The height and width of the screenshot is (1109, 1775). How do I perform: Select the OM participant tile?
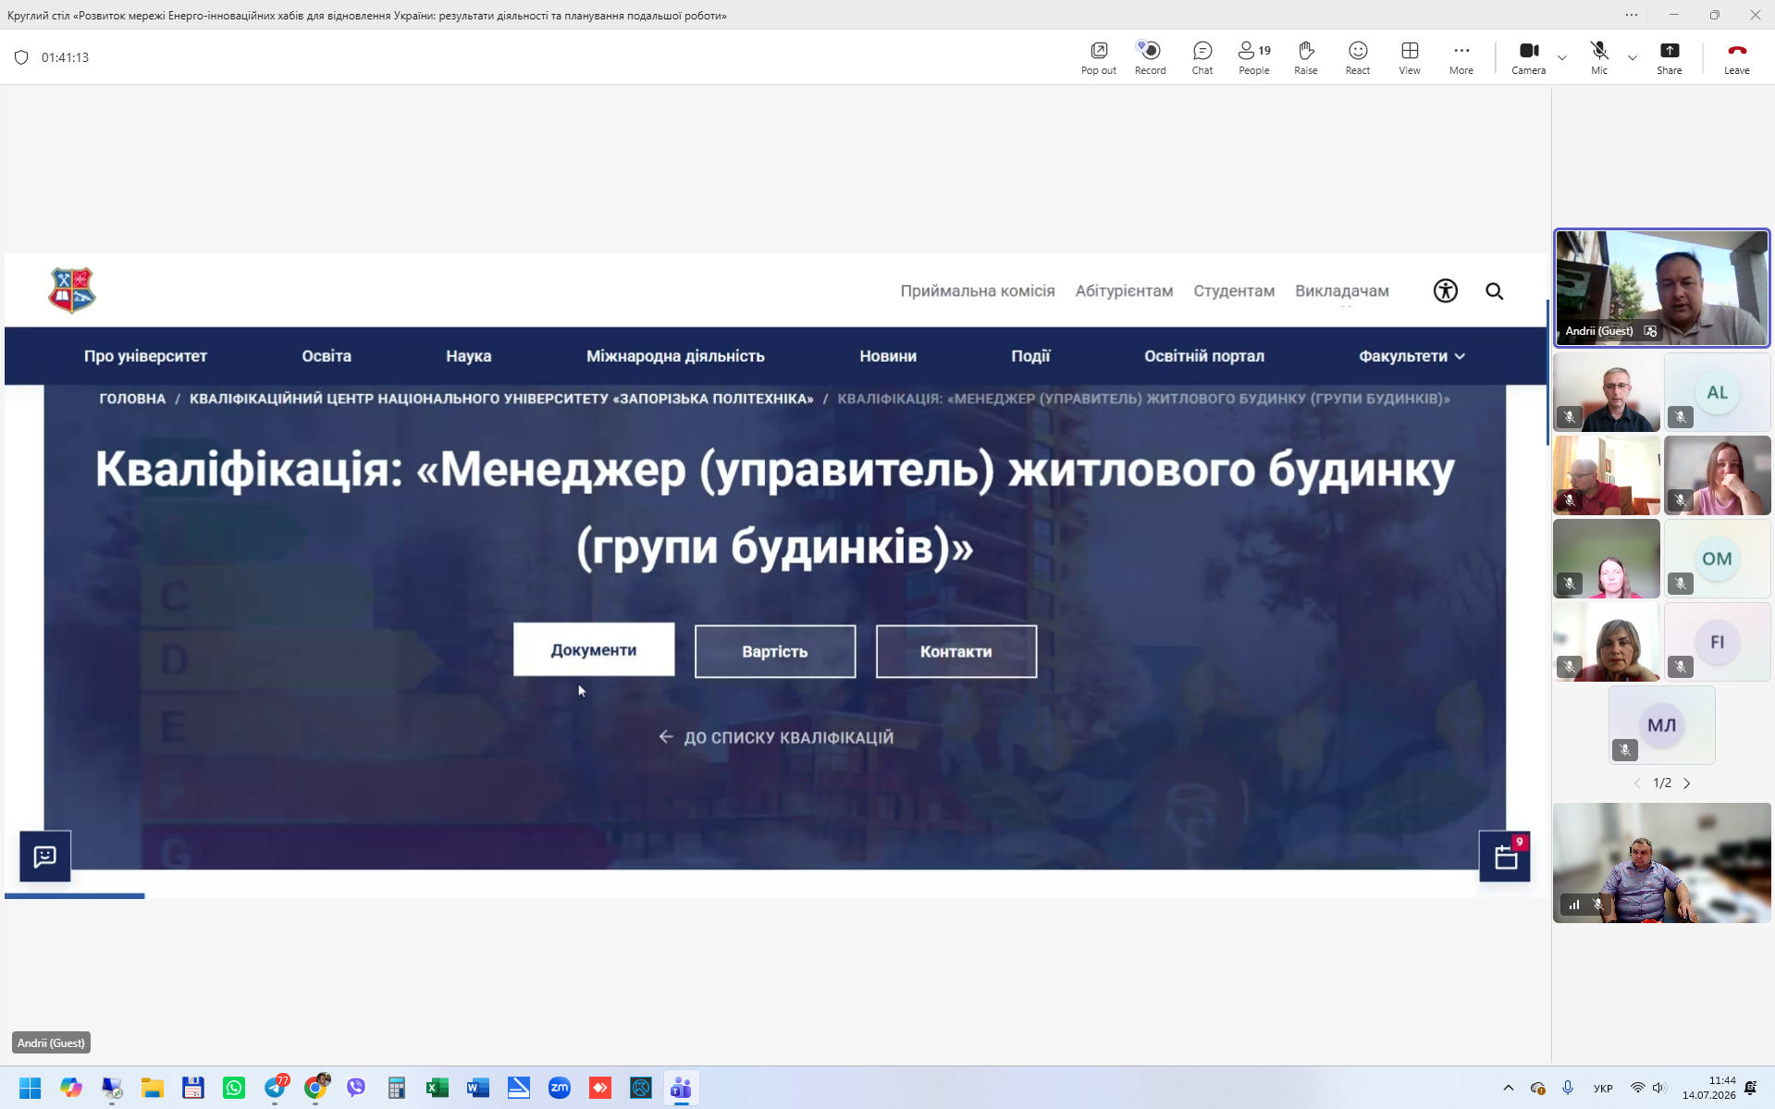point(1717,559)
